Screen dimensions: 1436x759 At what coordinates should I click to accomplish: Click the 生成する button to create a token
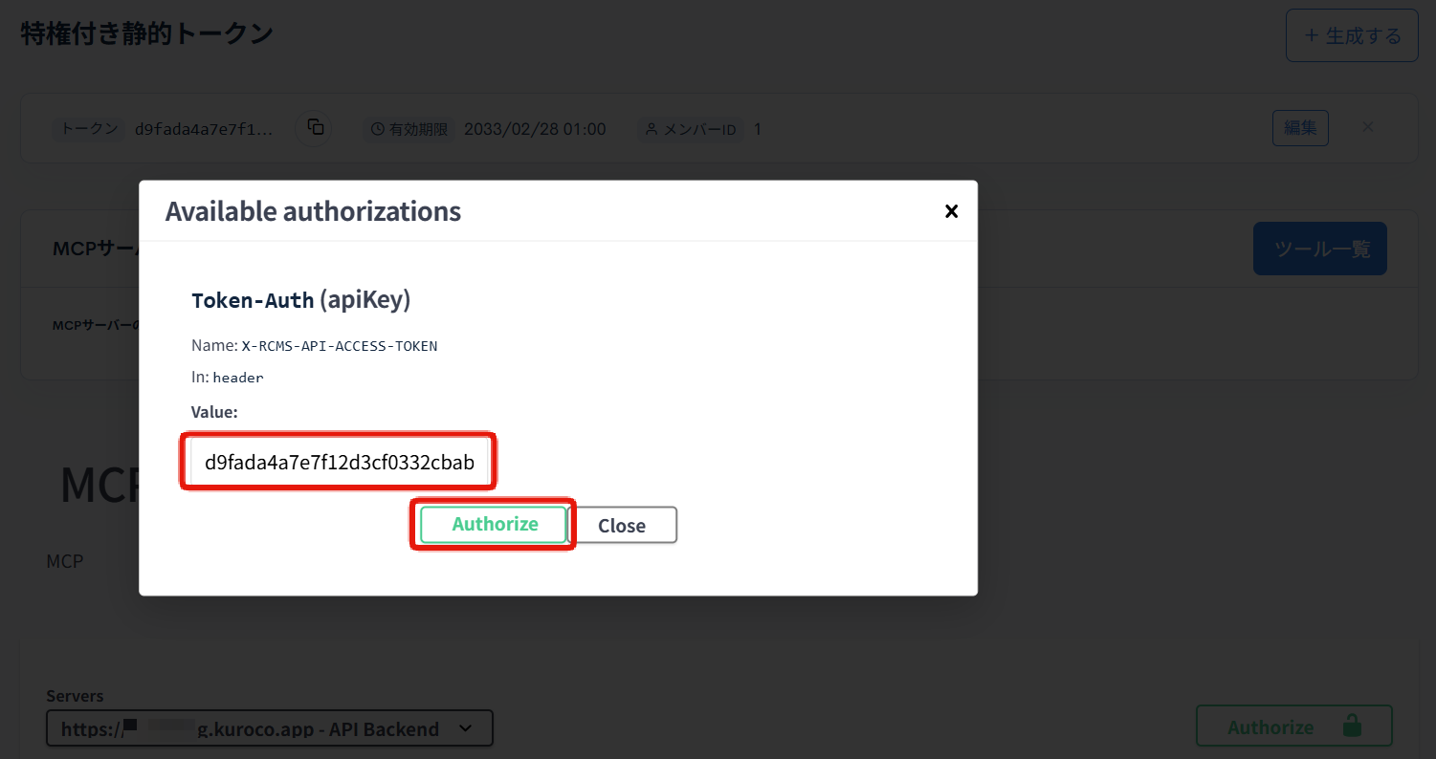tap(1351, 34)
